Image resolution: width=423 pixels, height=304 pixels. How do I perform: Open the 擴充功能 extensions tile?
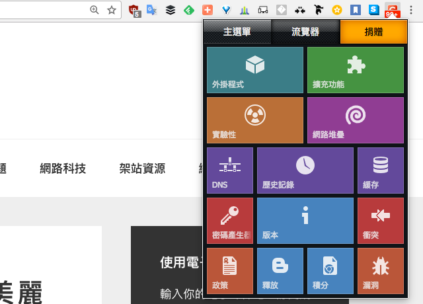pos(355,70)
